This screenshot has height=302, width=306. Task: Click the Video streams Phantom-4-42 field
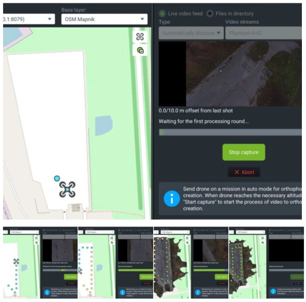264,33
